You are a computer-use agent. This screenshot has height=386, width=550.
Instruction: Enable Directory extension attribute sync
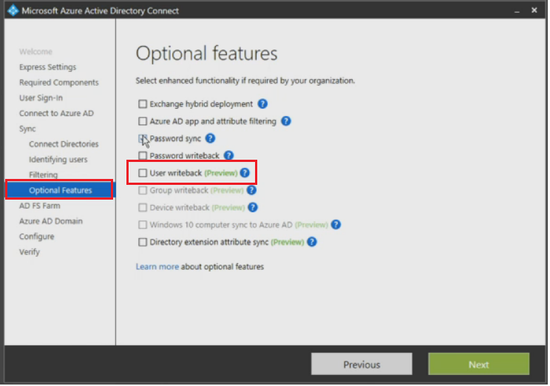(143, 242)
